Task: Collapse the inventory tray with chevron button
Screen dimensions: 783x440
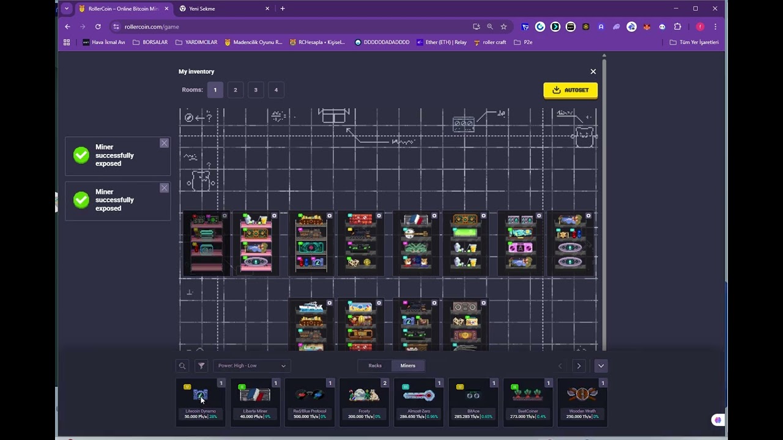Action: tap(601, 365)
